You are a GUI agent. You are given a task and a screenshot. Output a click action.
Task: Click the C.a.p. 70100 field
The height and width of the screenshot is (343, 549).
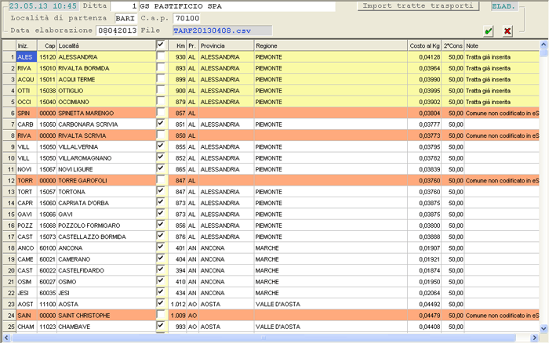tap(187, 18)
